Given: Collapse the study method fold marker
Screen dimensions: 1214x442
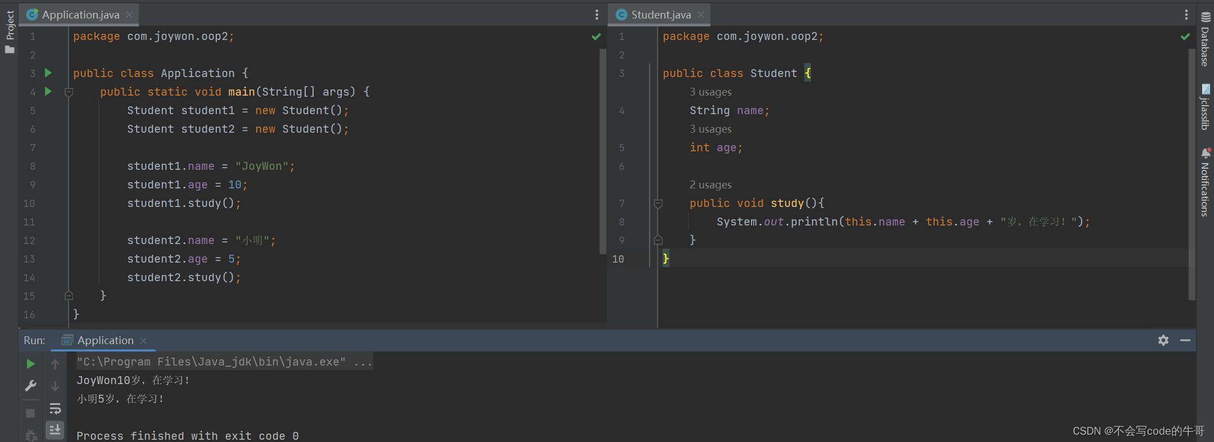Looking at the screenshot, I should coord(658,203).
